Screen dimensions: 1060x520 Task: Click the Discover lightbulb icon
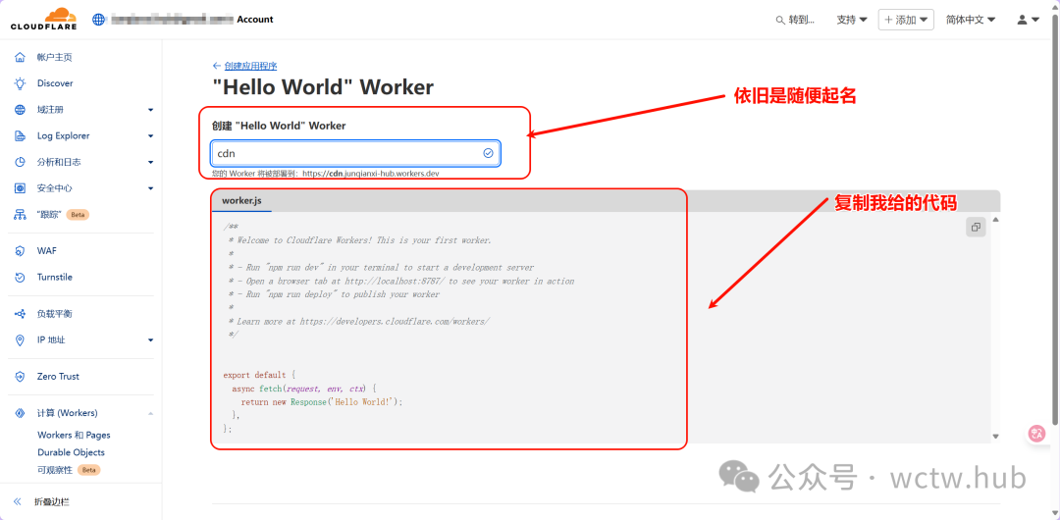(x=20, y=83)
